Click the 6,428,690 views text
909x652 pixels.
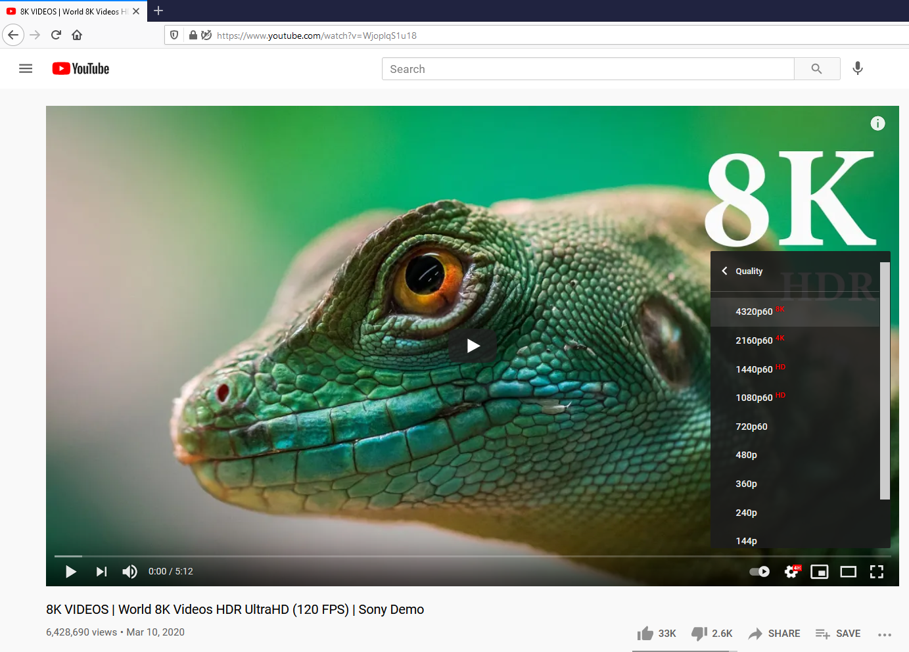(x=82, y=632)
